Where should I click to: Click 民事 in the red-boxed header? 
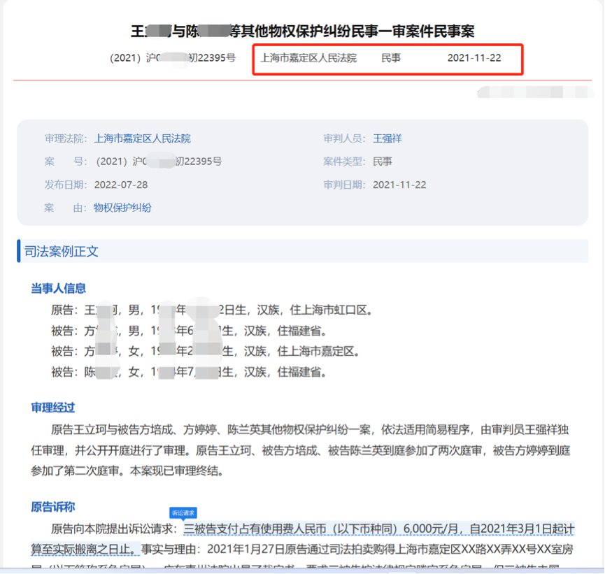click(391, 58)
